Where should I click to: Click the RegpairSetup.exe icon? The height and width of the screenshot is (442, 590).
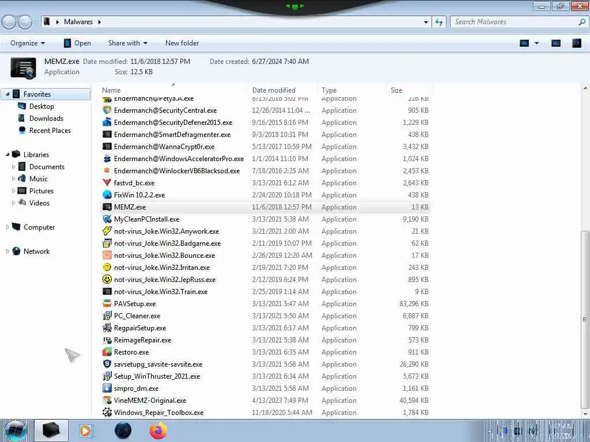[107, 327]
